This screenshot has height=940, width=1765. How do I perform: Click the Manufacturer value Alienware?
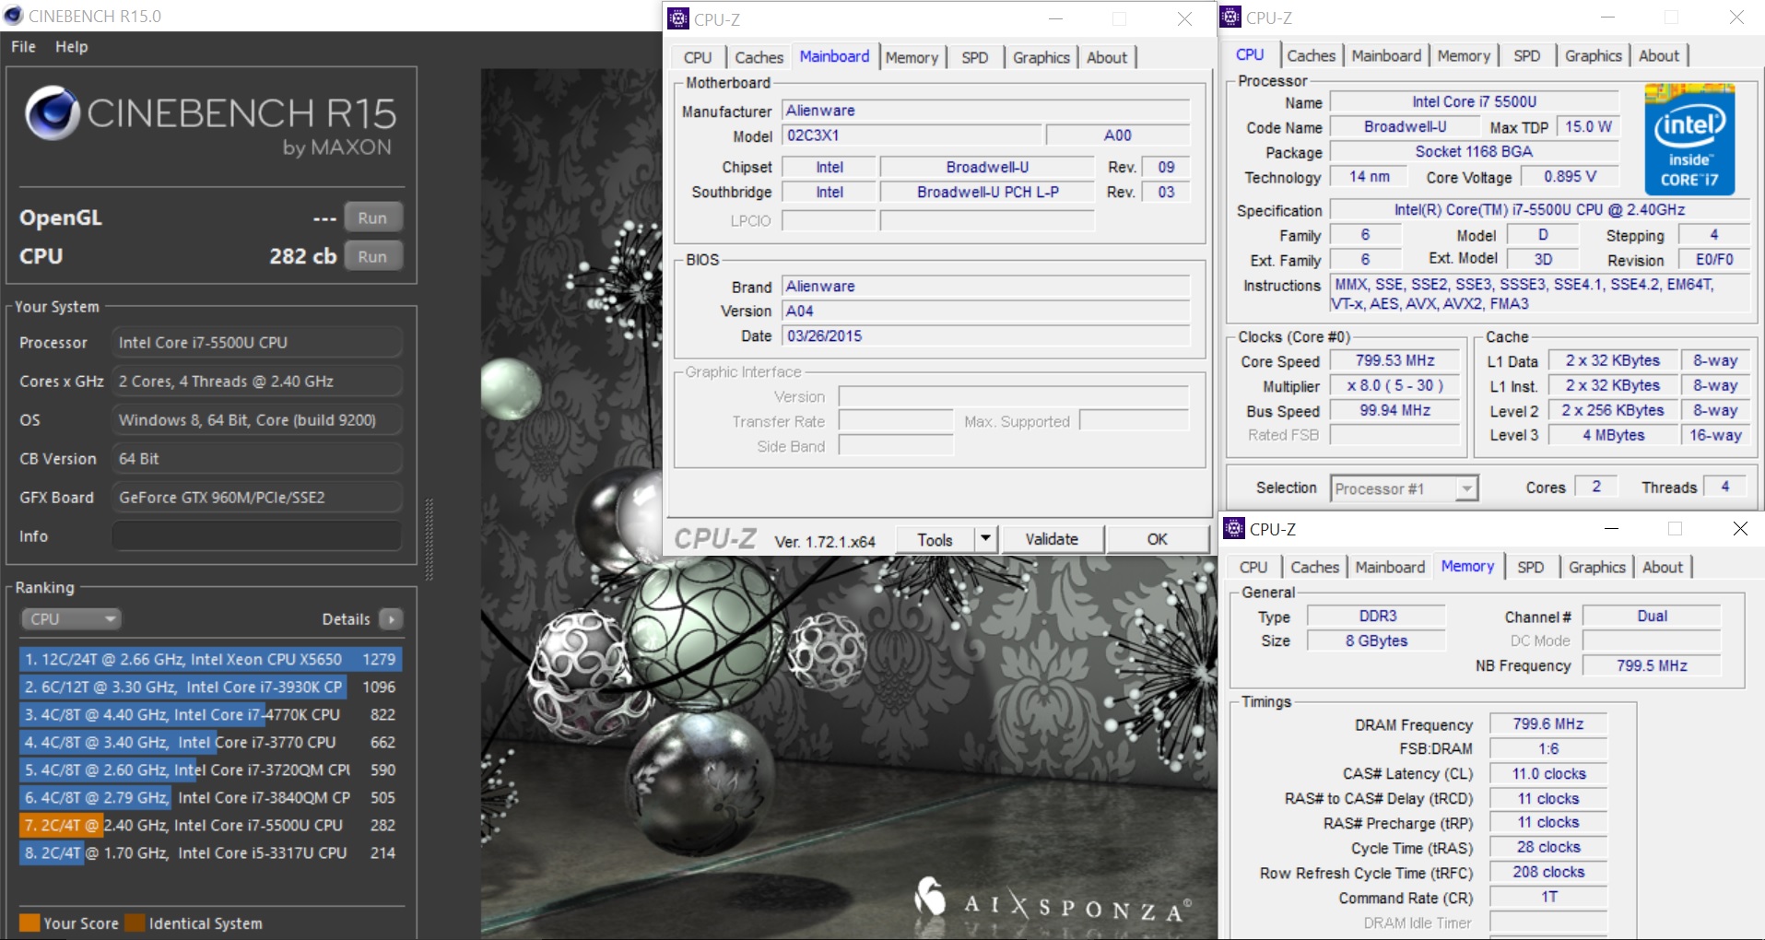[985, 111]
